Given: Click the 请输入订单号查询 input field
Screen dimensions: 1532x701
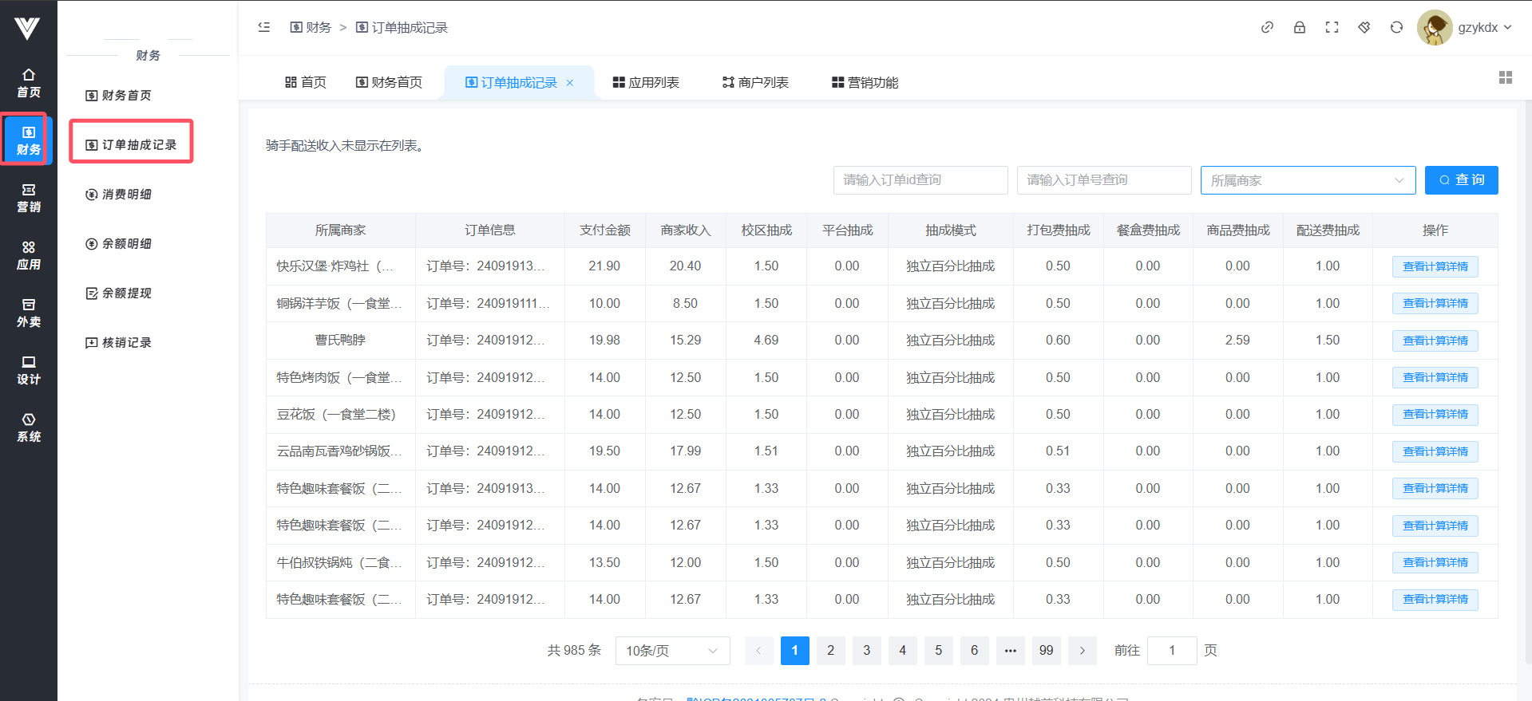Looking at the screenshot, I should 1103,180.
